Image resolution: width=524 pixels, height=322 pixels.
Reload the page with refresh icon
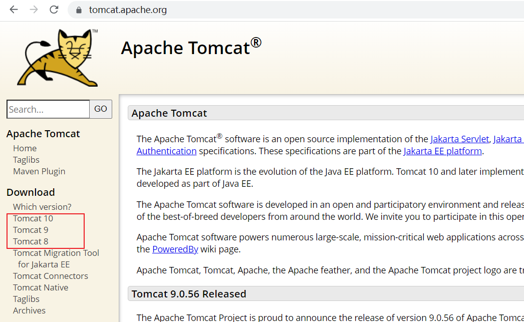click(x=53, y=9)
